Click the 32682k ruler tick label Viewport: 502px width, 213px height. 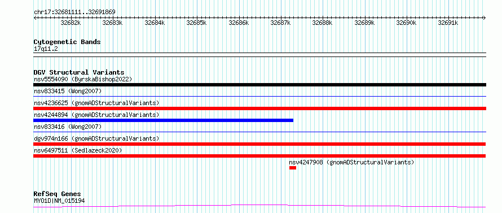click(x=71, y=23)
